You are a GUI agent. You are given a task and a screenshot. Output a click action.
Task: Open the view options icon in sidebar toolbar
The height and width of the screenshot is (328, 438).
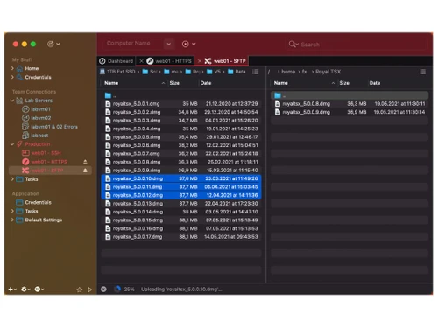tap(53, 44)
